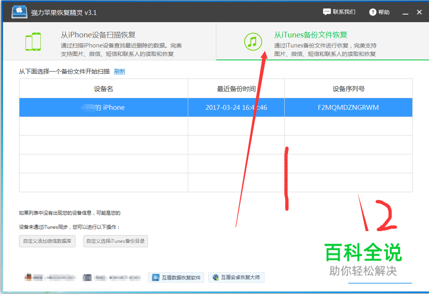Click 设备序列号 column header

[x=348, y=89]
